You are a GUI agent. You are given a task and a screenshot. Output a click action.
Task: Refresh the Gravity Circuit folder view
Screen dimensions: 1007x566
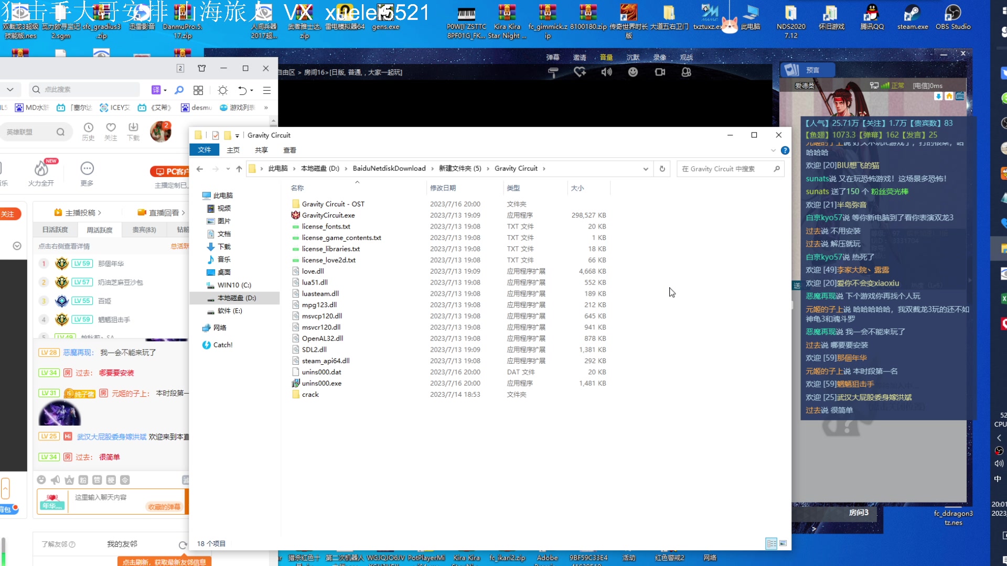pyautogui.click(x=662, y=169)
